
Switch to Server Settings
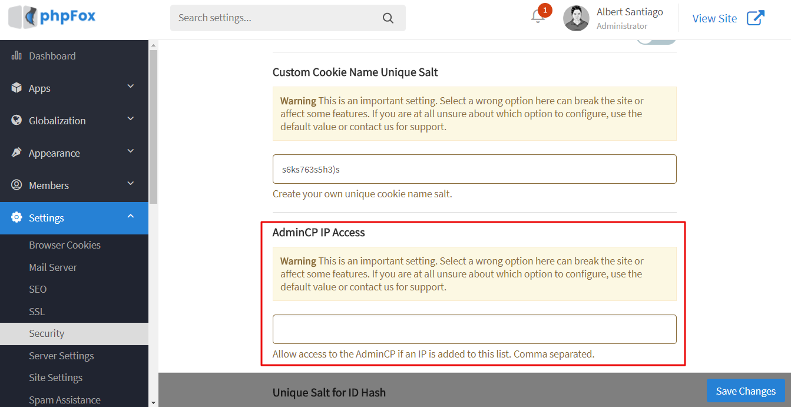click(61, 355)
